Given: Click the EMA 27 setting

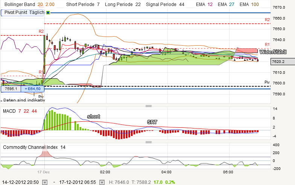Looking at the screenshot, I should click(226, 5).
